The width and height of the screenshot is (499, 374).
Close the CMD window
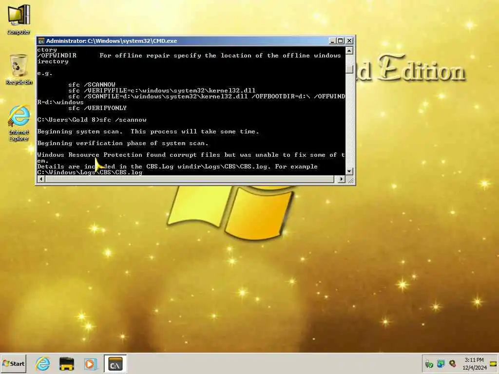pyautogui.click(x=349, y=41)
